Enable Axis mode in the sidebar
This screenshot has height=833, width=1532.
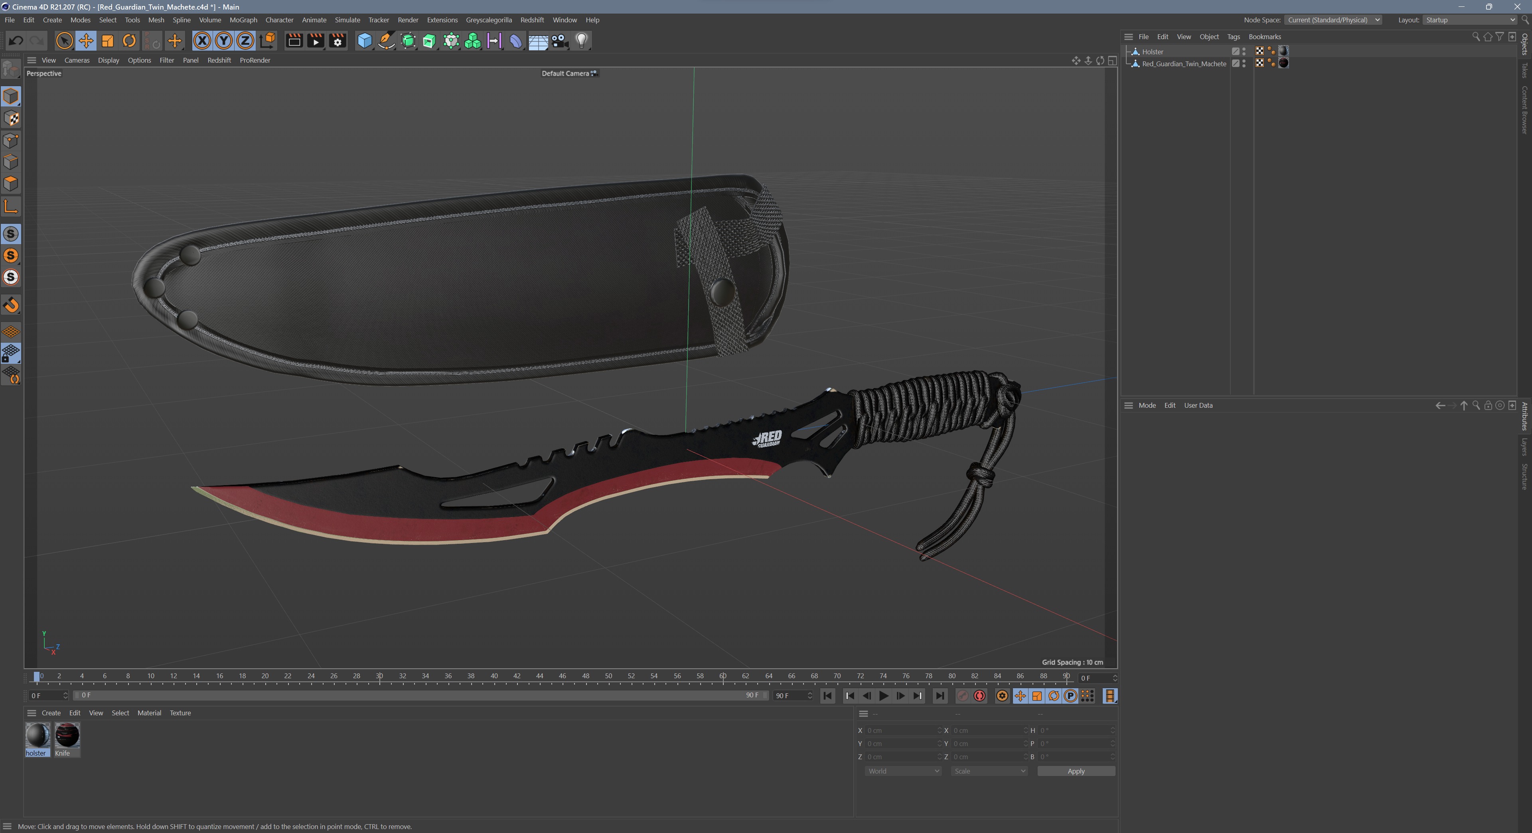coord(11,206)
